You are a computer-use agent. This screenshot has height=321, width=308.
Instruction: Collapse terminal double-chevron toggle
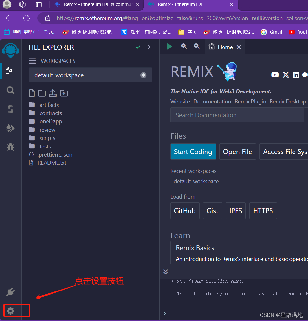166,272
